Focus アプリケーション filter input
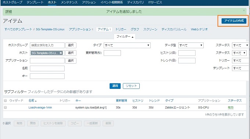Viewport: 250px width, 139px height. pyautogui.click(x=47, y=61)
